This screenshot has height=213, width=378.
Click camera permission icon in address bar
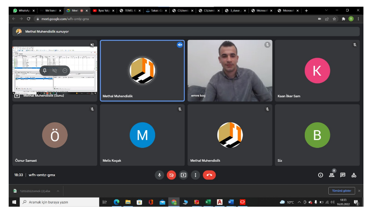319,19
